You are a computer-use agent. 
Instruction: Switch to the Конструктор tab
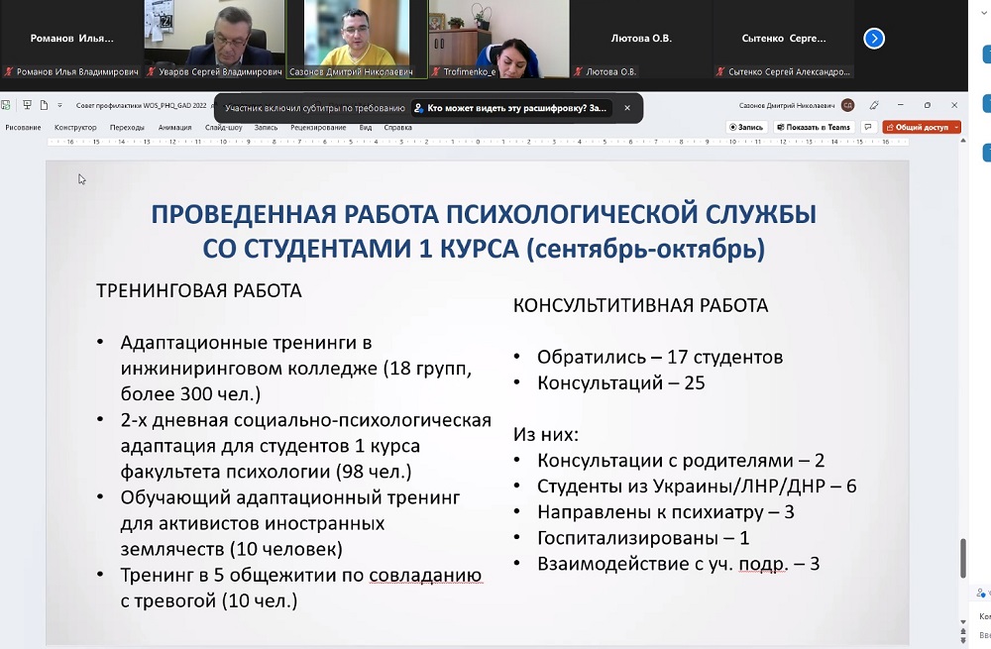pos(75,127)
